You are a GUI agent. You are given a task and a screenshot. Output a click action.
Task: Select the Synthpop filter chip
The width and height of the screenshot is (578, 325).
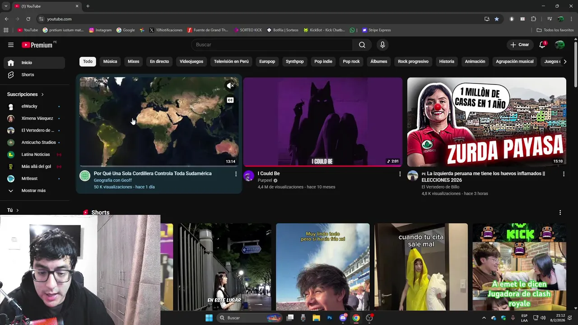(x=295, y=61)
